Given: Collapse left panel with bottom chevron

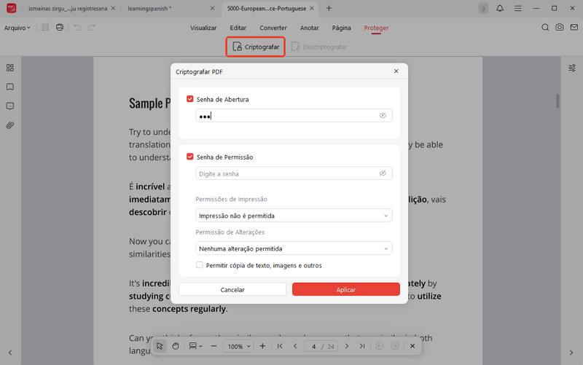Looking at the screenshot, I should [x=10, y=353].
